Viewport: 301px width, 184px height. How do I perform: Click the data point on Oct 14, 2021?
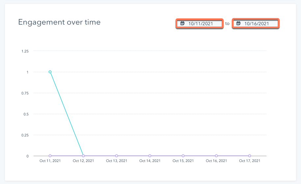tap(150, 156)
